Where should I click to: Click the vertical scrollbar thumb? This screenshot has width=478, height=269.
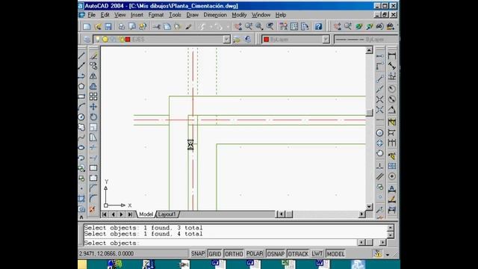[x=369, y=113]
